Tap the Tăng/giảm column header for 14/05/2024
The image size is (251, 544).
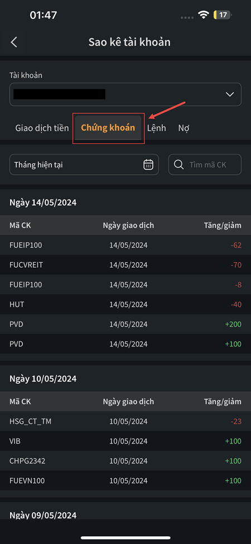click(222, 225)
